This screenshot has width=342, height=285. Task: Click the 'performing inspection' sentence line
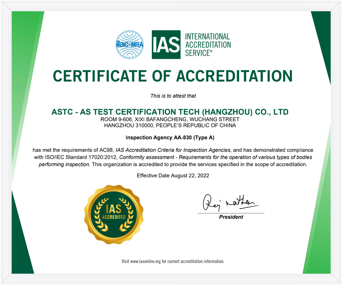(173, 164)
